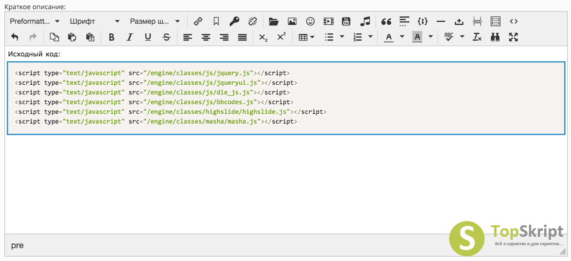Screen dimensions: 571x261
Task: Click the jqueryui.js script line
Action: click(x=156, y=83)
